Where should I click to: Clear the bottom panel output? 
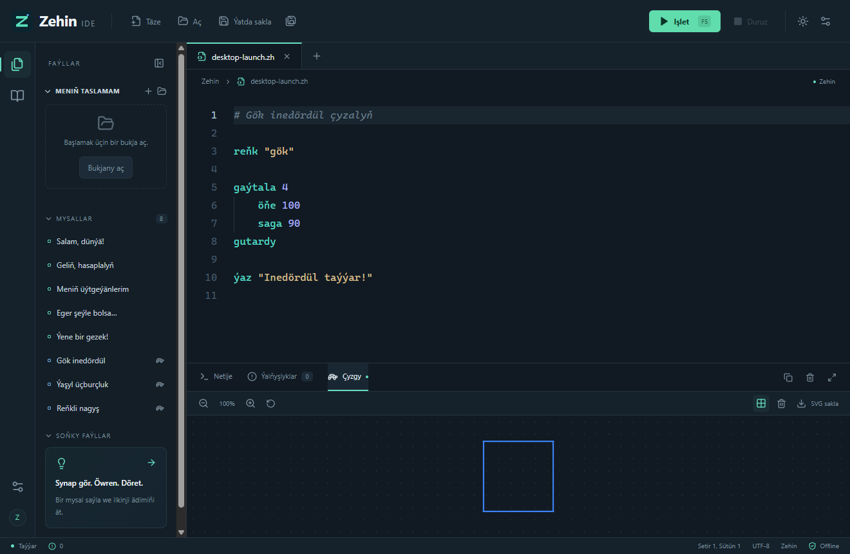(810, 377)
